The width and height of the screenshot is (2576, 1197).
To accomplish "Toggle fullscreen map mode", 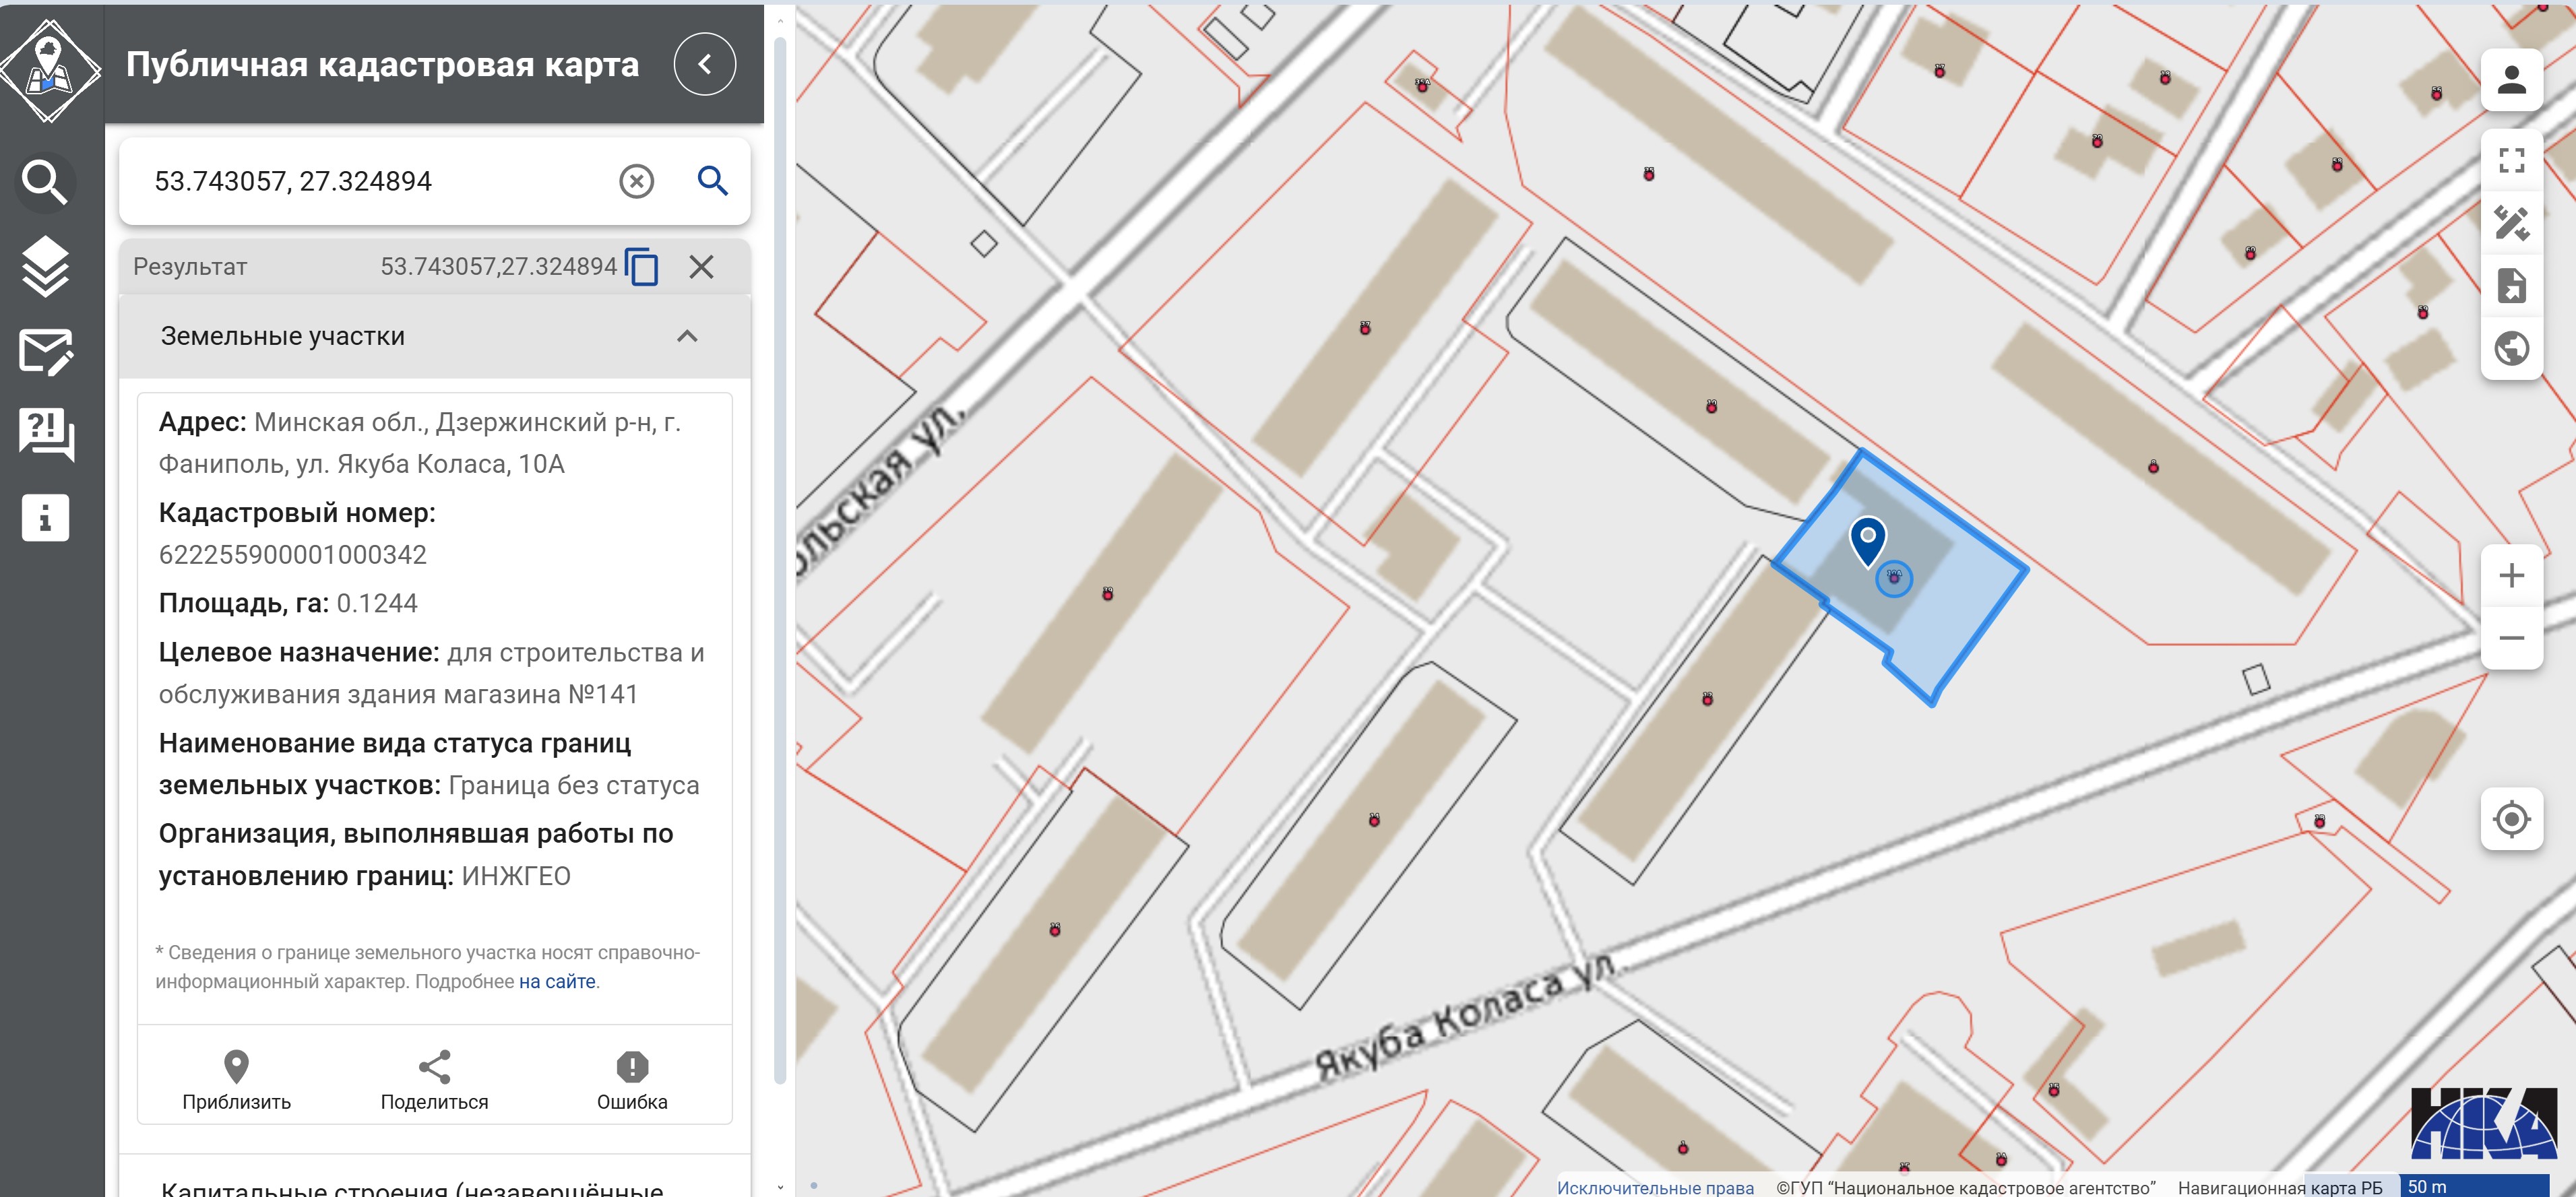I will (2510, 160).
